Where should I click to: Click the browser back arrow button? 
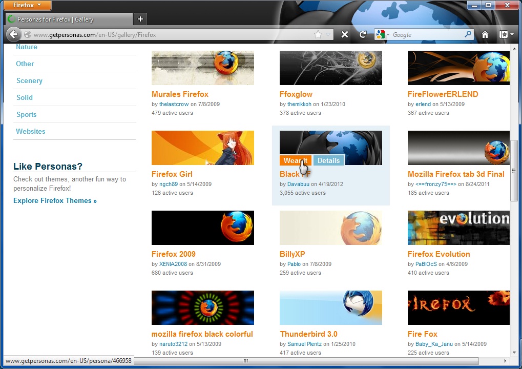pos(13,34)
